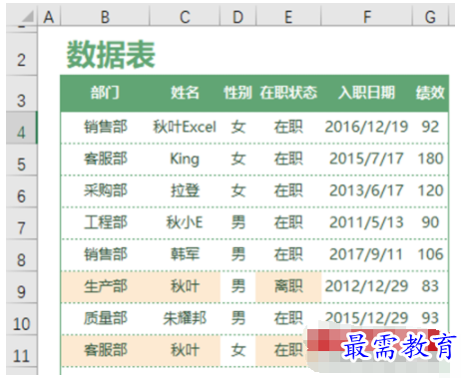Click the 姓名 column heading cell
This screenshot has height=378, width=465.
pos(185,93)
